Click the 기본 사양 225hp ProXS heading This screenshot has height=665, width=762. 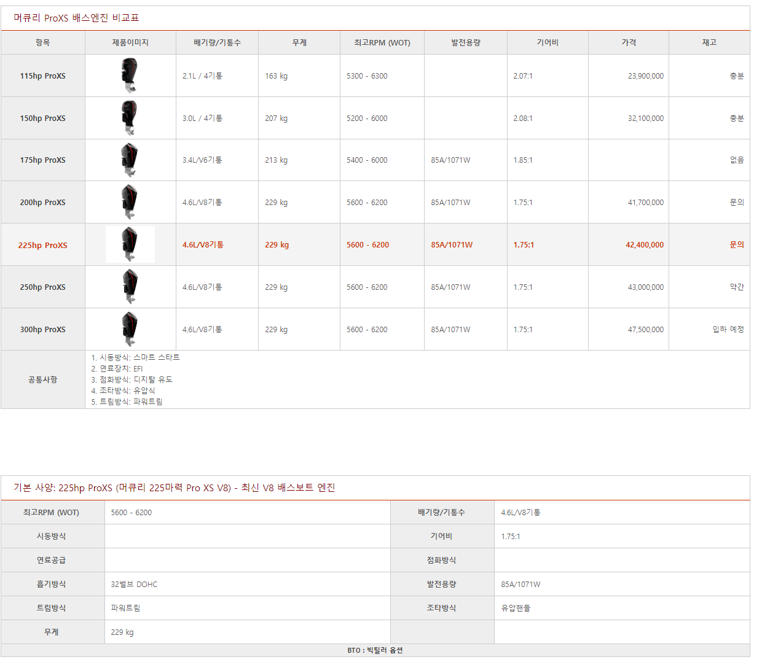(174, 488)
